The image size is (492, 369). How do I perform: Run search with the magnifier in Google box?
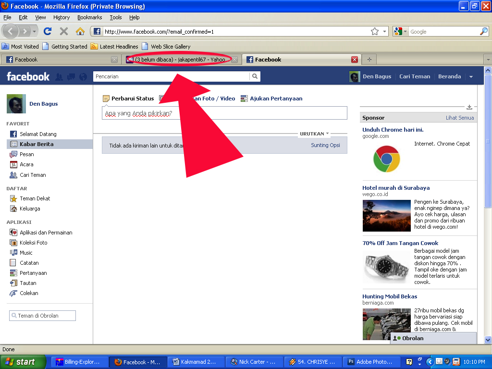(483, 31)
